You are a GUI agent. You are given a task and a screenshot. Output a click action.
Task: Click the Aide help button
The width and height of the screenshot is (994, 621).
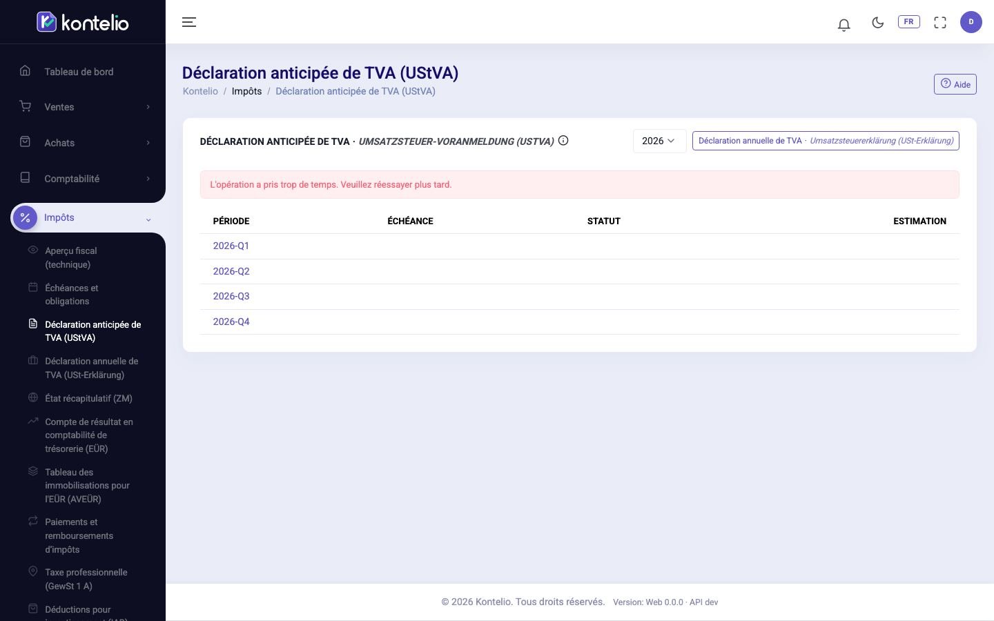pos(955,84)
